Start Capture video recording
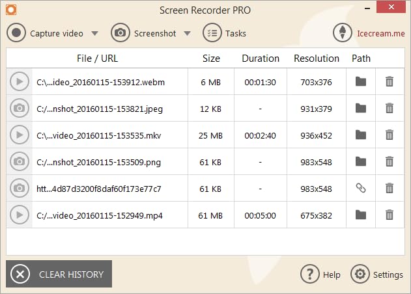411x294 pixels. pos(46,33)
